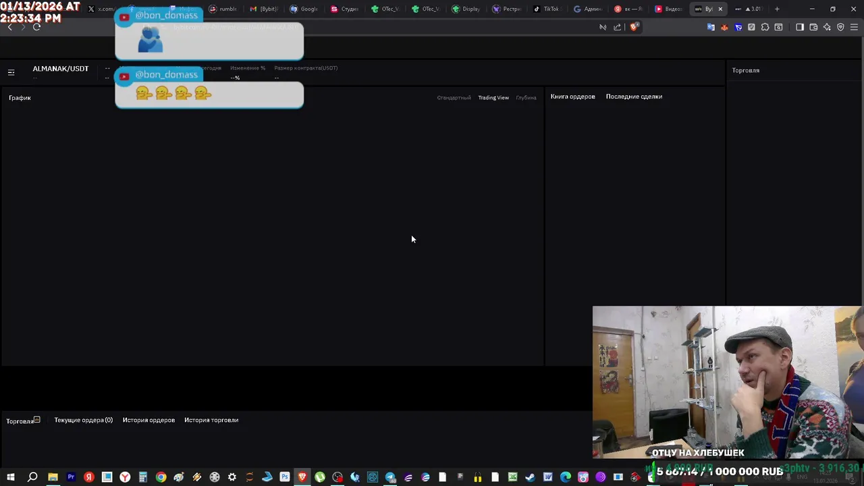Screen dimensions: 864x486
Task: Launch Excel from the taskbar
Action: tap(512, 477)
